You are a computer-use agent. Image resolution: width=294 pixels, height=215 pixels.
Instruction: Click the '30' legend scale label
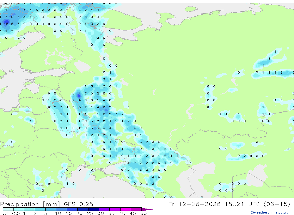(101, 213)
